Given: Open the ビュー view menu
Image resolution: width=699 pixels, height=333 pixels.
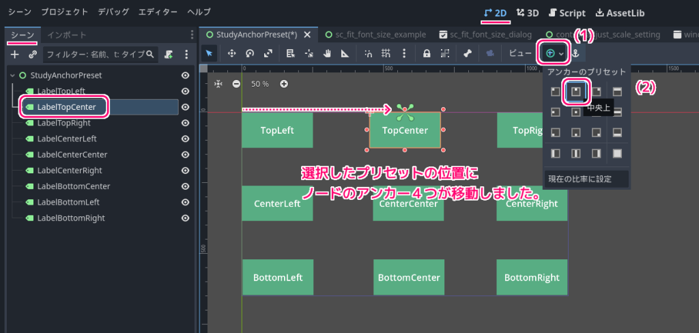Looking at the screenshot, I should [520, 53].
